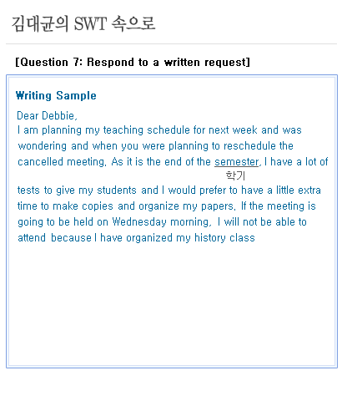The height and width of the screenshot is (401, 342).
Task: Click the word 'wondering' starting the second line
Action: coord(43,146)
